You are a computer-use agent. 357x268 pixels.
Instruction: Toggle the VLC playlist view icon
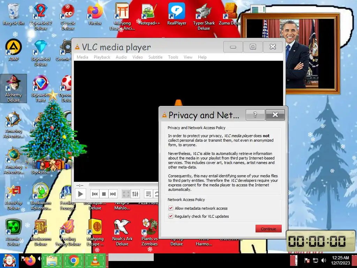click(x=149, y=194)
